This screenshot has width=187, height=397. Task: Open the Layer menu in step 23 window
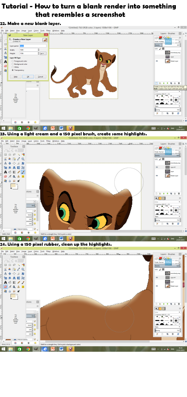coord(30,141)
